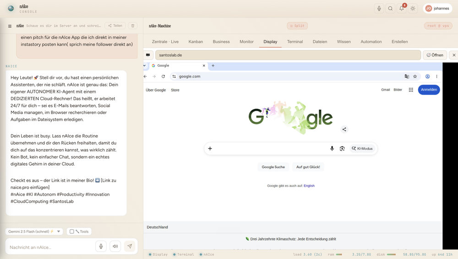Open Google Lens image search
458x259 pixels.
342,149
